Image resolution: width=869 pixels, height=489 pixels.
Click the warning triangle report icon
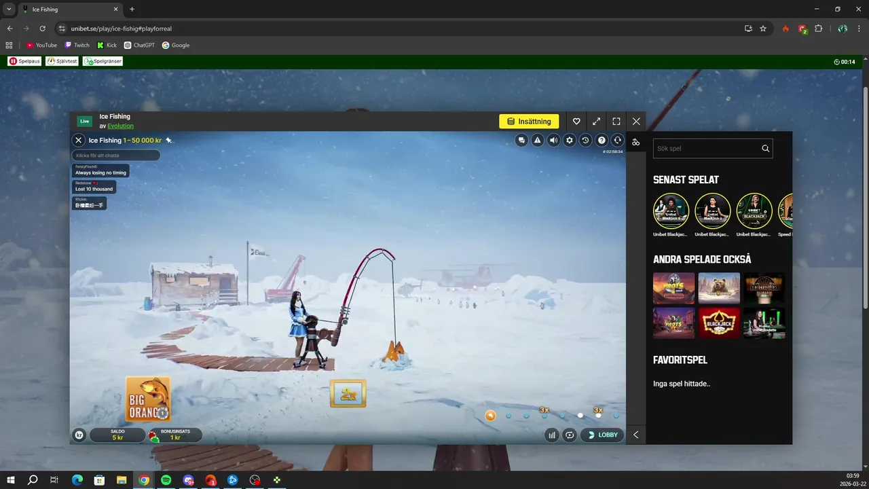538,140
